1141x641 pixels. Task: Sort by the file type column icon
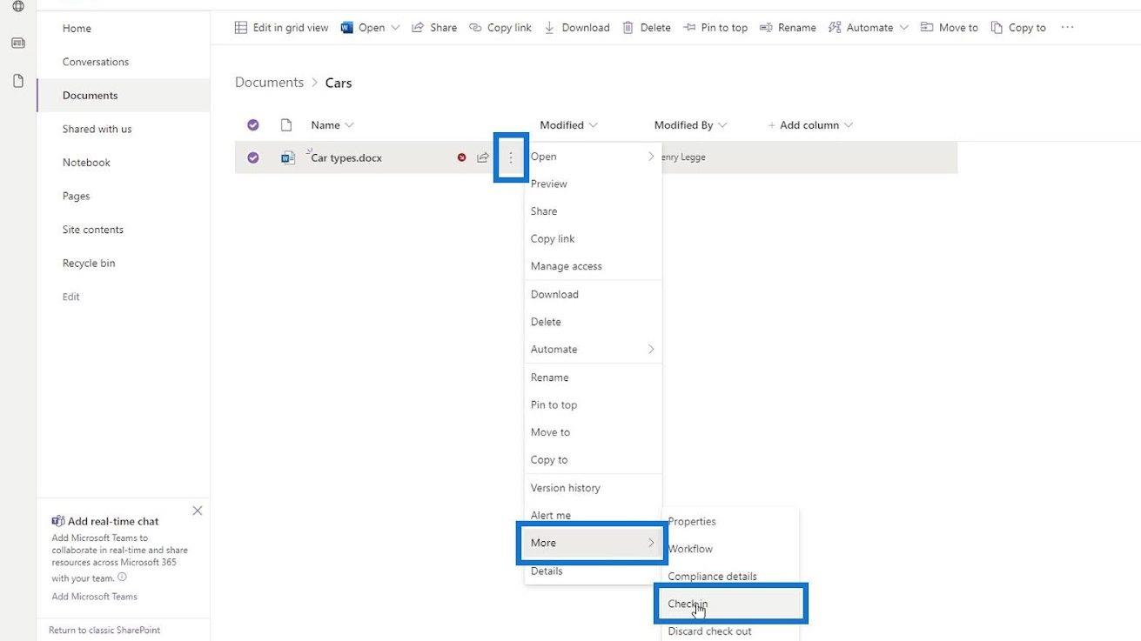(x=286, y=125)
